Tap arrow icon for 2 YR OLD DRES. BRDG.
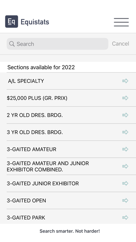The image size is (136, 242). (125, 115)
